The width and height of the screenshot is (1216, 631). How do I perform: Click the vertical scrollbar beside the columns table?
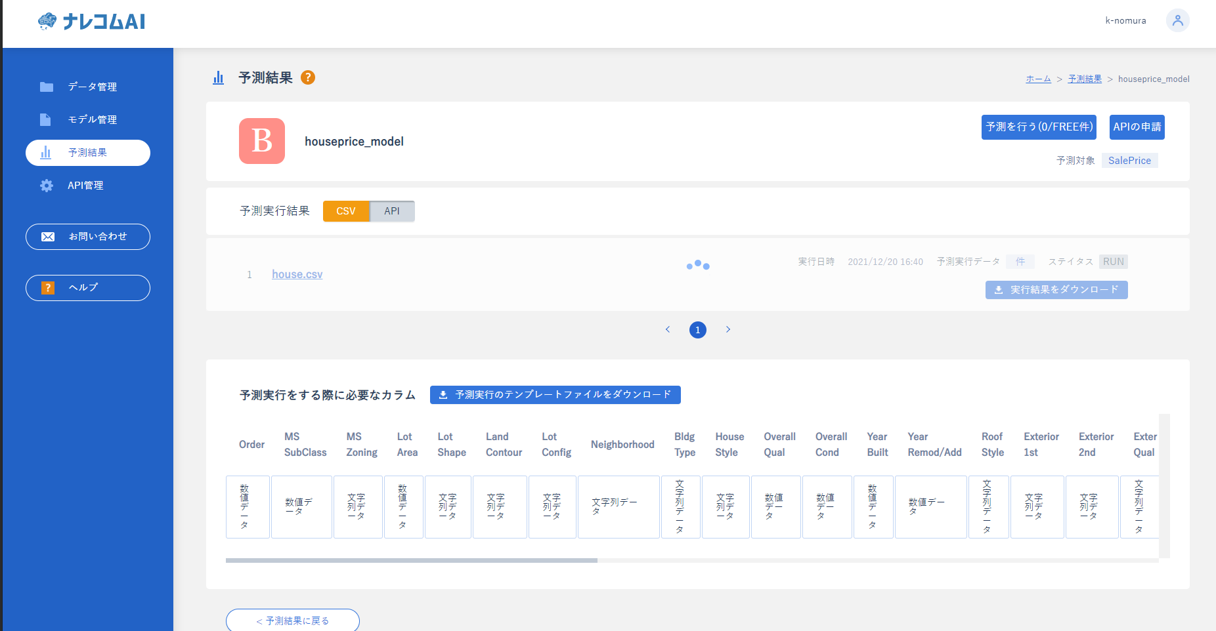pyautogui.click(x=1164, y=486)
